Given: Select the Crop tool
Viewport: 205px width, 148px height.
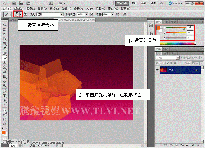Looking at the screenshot, I should [x=4, y=43].
